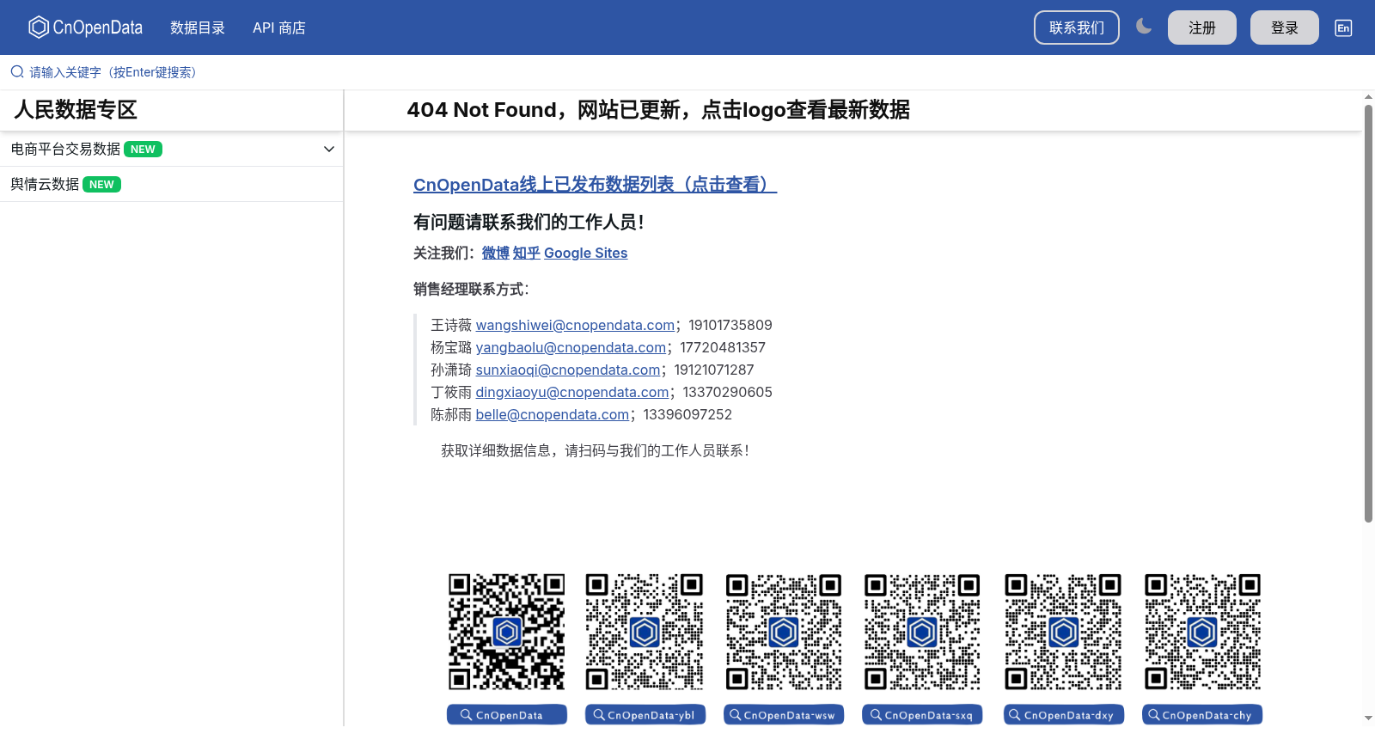Click the CnOpenData QR code

click(507, 632)
